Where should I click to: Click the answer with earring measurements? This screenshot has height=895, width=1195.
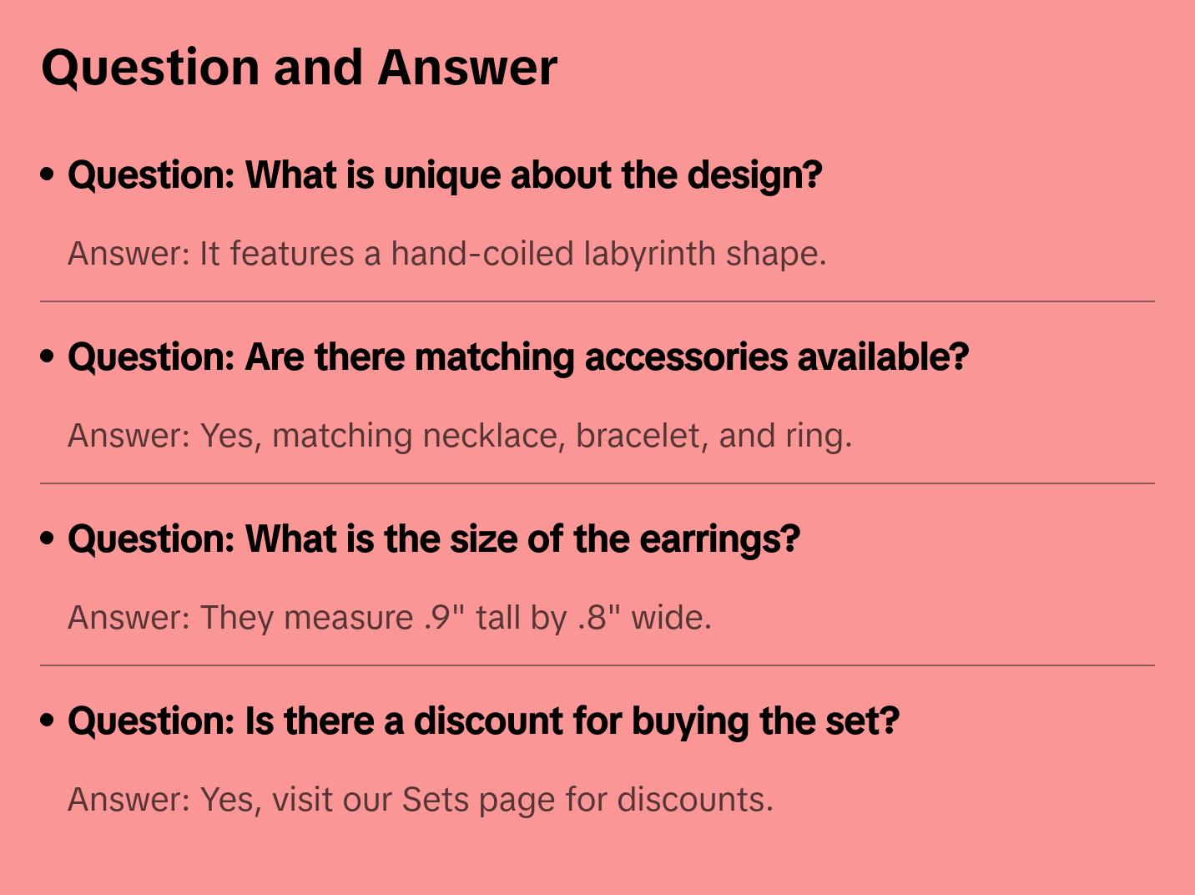389,618
